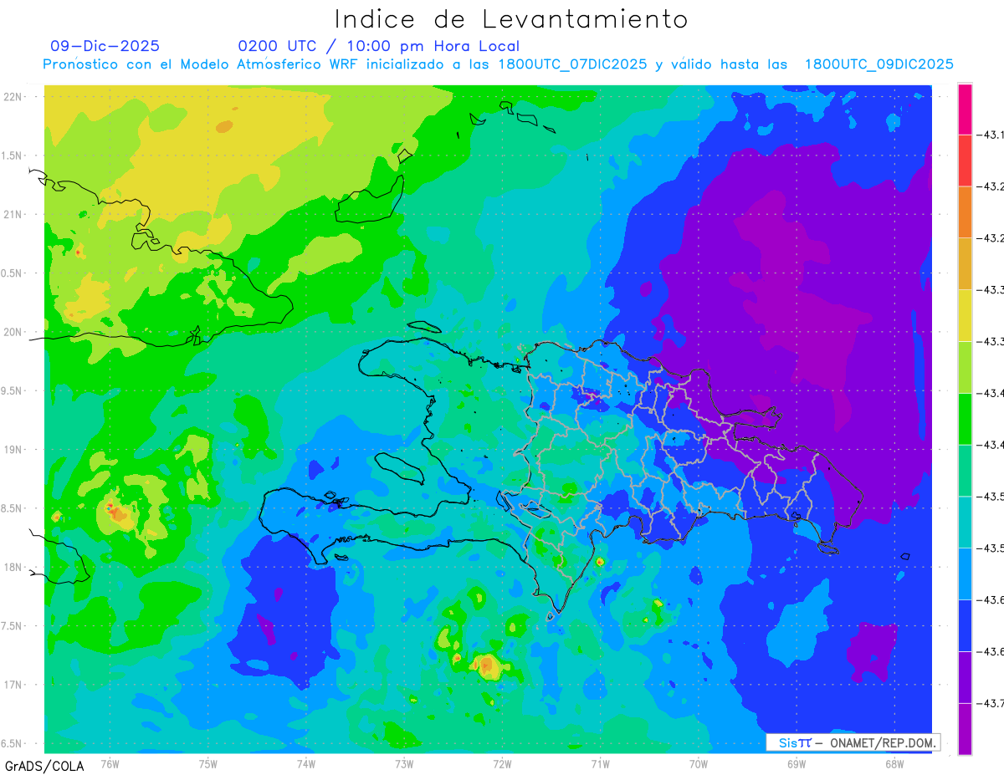Pick the cyan swatch on the color scale
Image resolution: width=1004 pixels, height=775 pixels.
coord(966,522)
